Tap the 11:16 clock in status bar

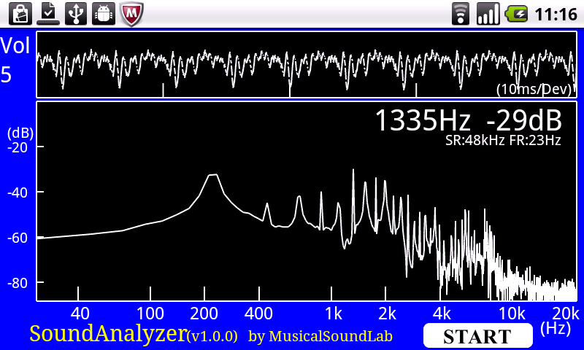point(556,15)
